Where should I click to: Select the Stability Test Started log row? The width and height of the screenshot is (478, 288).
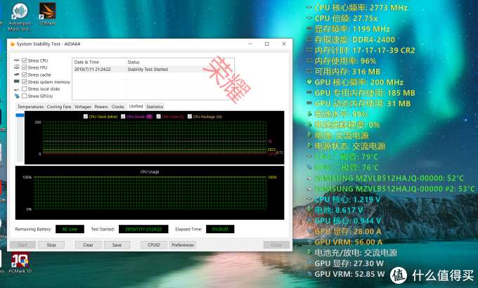coord(153,69)
